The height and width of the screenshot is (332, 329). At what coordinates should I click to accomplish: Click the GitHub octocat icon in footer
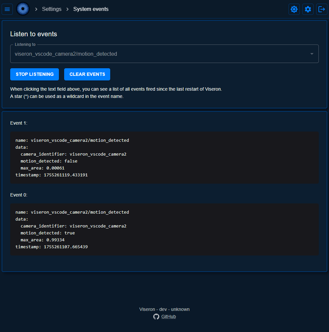coord(156,317)
